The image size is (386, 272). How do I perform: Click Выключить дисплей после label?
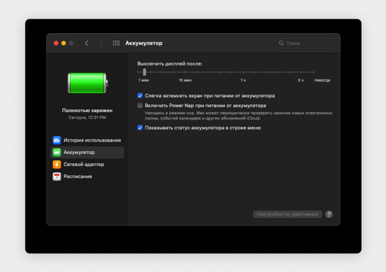(170, 64)
